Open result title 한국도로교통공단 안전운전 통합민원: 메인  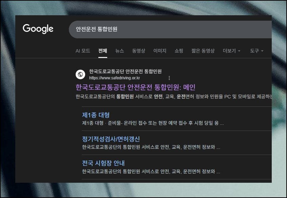pos(135,87)
